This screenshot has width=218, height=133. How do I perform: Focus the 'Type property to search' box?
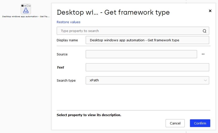pyautogui.click(x=133, y=31)
